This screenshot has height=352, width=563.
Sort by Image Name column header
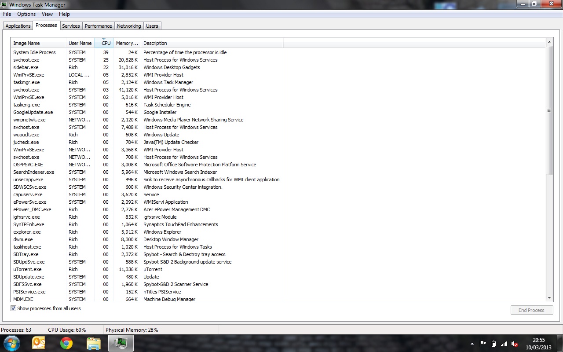38,43
